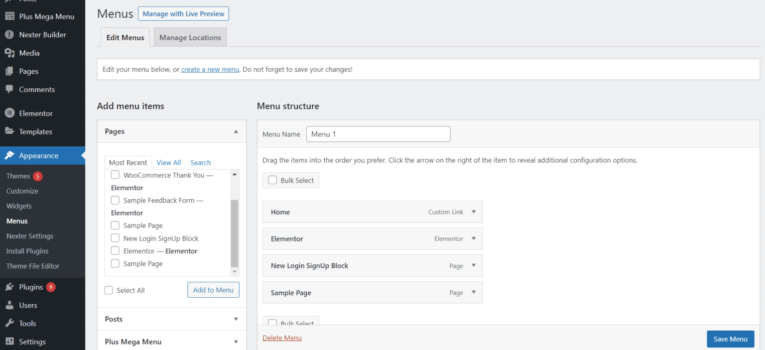
Task: Click inside the Menu Name field
Action: [x=378, y=134]
